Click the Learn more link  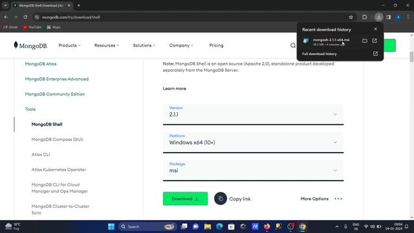(x=174, y=89)
